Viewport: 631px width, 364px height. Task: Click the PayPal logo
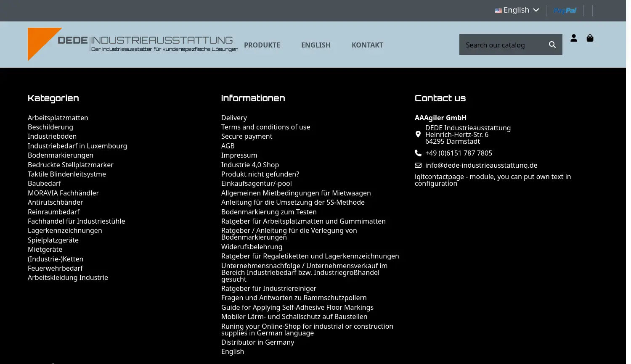[565, 10]
